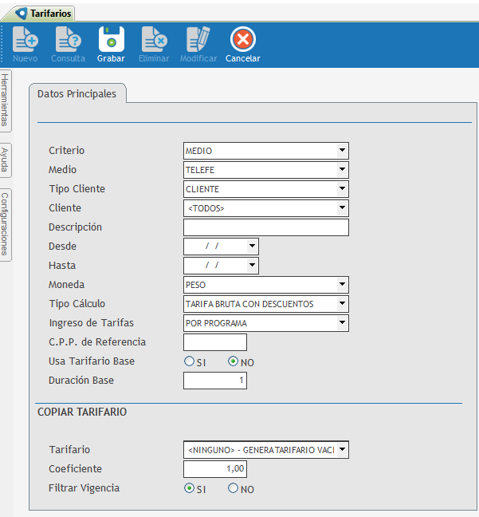Viewport: 479px width, 517px height.
Task: Select SI for Usa Tarifario Base
Action: [189, 361]
